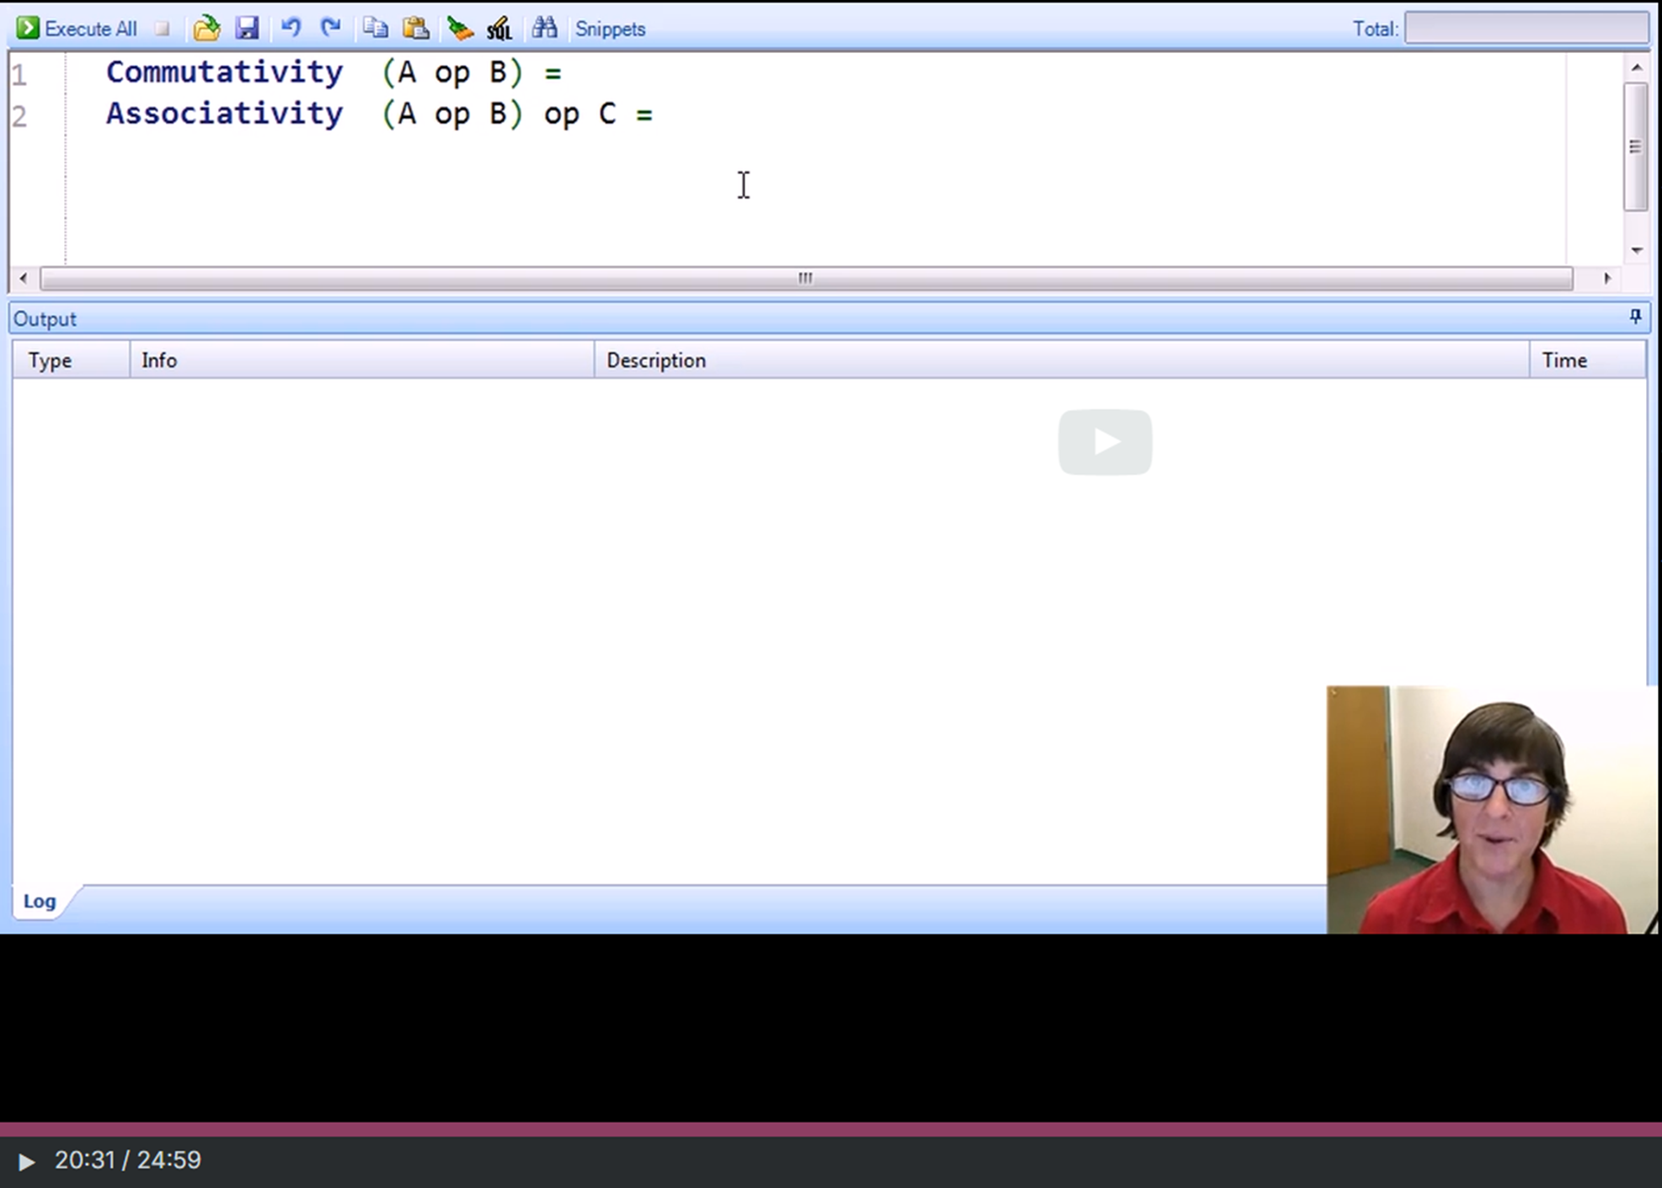Viewport: 1662px width, 1188px height.
Task: Click the Info column header
Action: click(x=362, y=360)
